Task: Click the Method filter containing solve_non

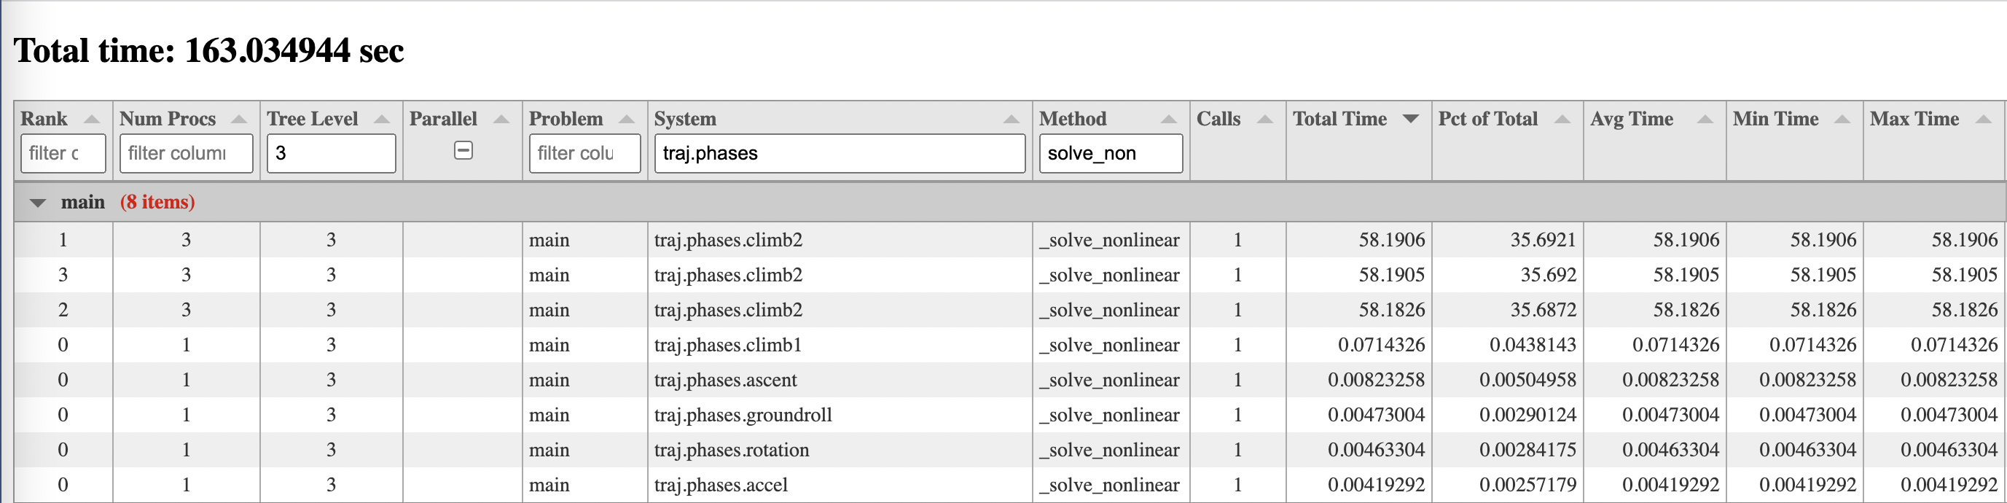Action: (x=1111, y=154)
